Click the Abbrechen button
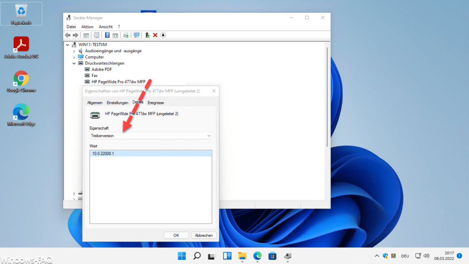 (204, 236)
